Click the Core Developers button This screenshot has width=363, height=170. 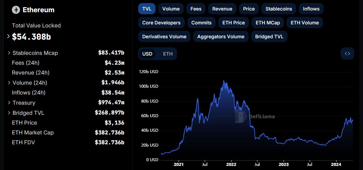pos(161,23)
